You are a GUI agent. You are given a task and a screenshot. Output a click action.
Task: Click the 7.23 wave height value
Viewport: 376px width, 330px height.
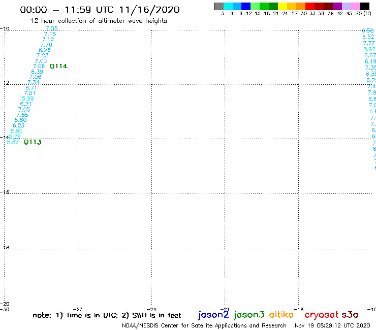point(43,55)
